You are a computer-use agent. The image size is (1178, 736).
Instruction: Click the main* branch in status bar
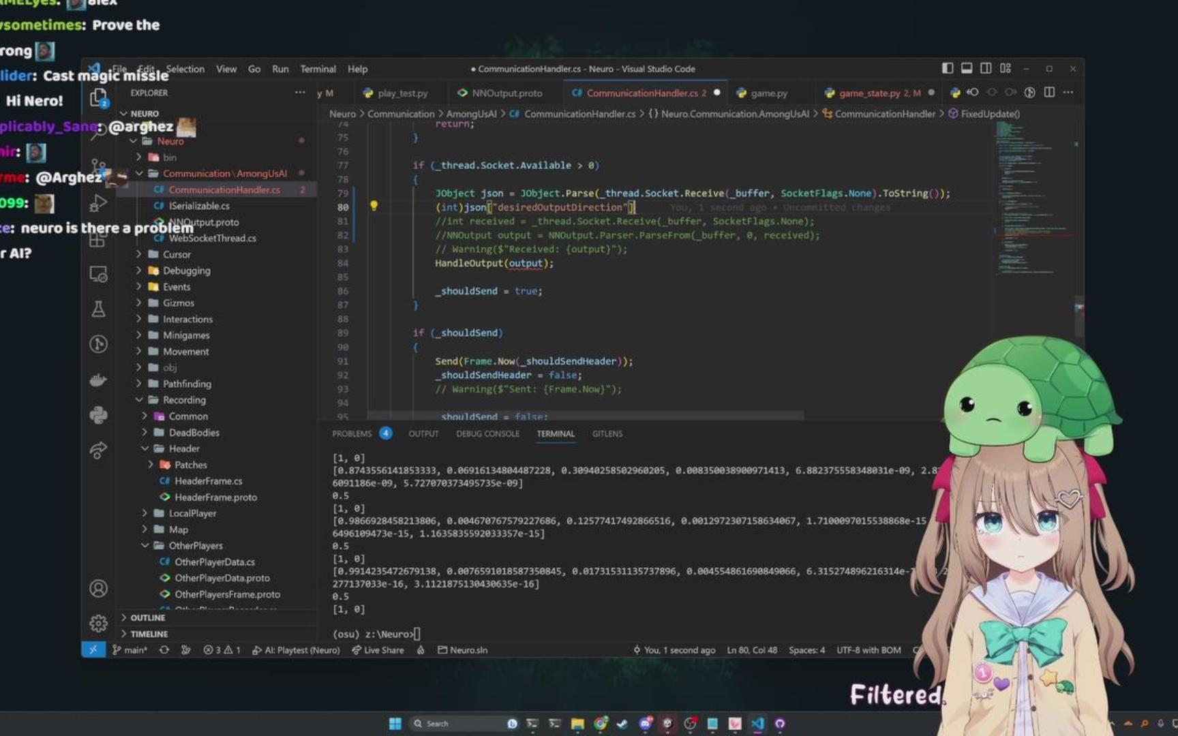[x=130, y=649]
